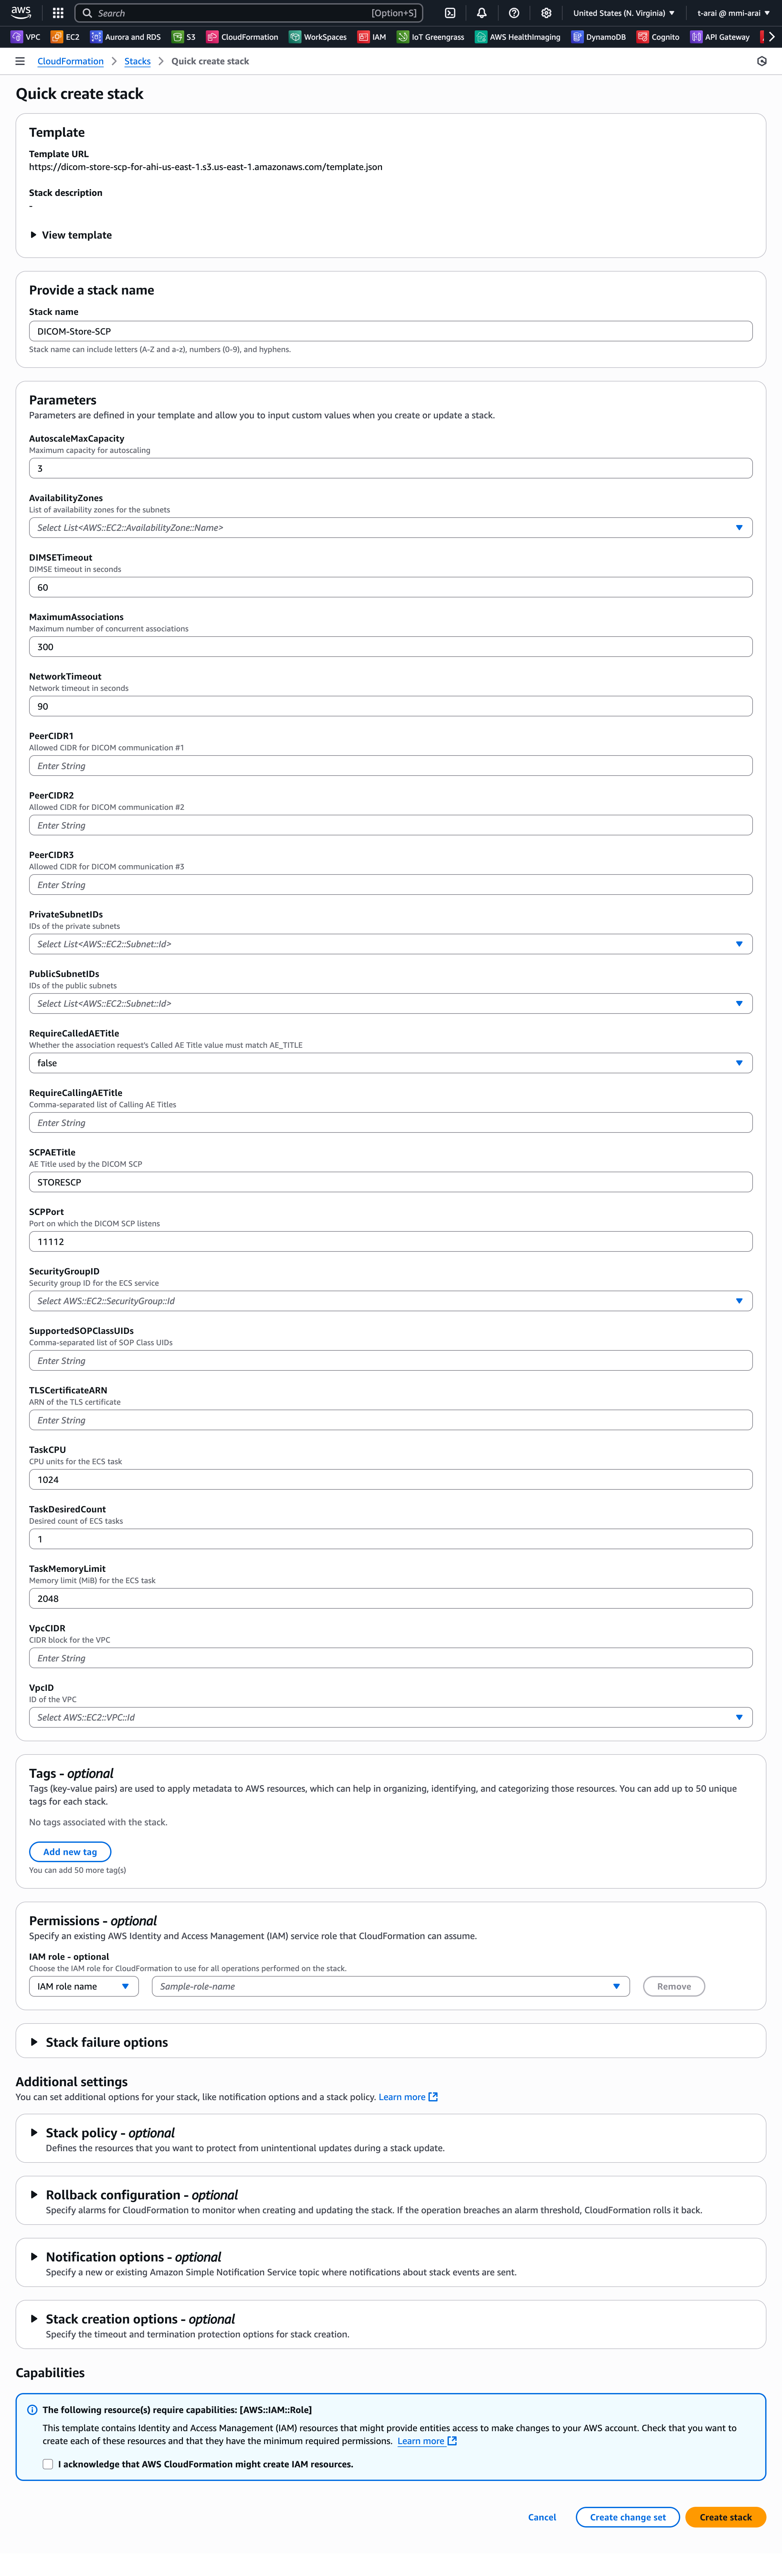Open the AvailabilityZones selection dropdown
The width and height of the screenshot is (782, 2576).
pyautogui.click(x=390, y=527)
